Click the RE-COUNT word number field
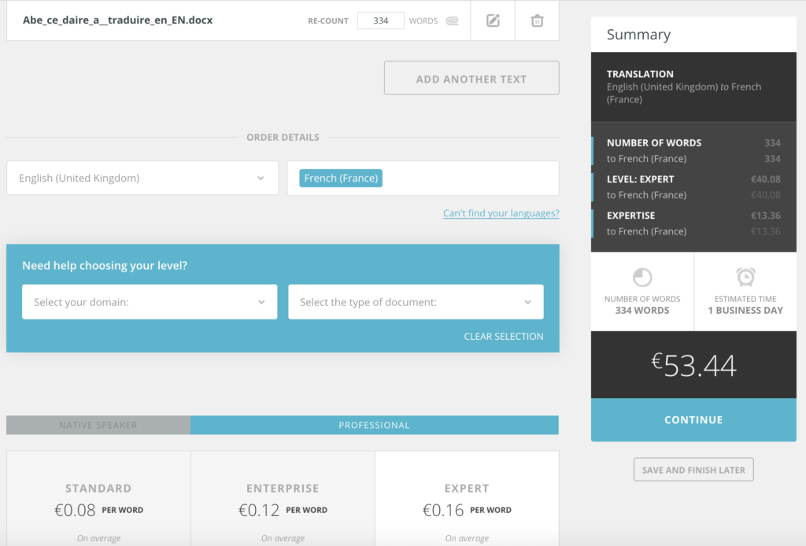Image resolution: width=806 pixels, height=546 pixels. 380,20
